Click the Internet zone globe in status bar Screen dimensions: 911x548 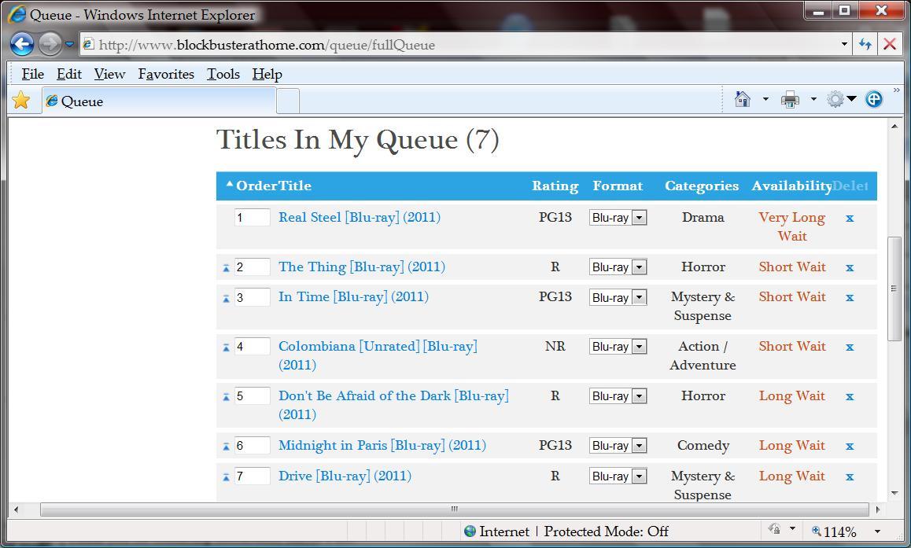click(470, 531)
